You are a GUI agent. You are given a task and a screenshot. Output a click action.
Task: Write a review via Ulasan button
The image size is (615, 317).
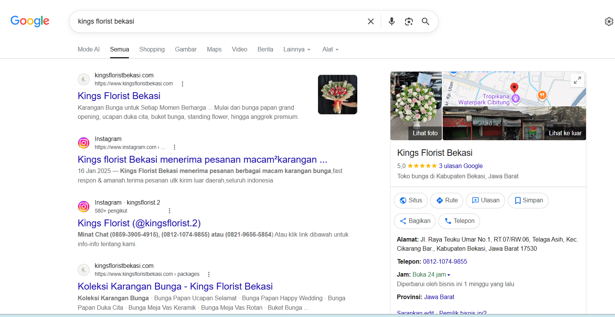(x=485, y=200)
